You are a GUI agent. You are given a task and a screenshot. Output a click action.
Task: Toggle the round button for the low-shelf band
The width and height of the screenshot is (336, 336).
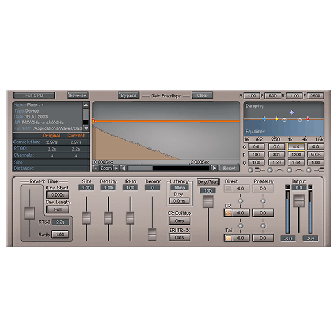[x=250, y=170]
